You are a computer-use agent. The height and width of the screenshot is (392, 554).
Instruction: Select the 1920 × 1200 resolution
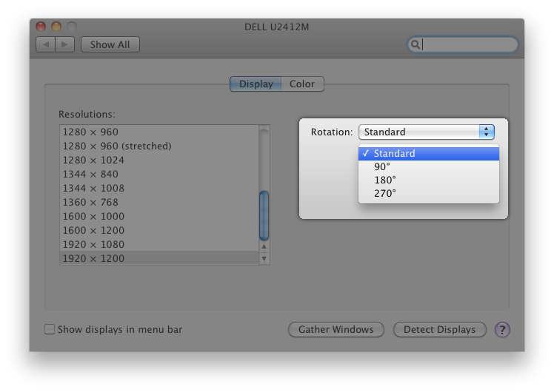click(x=159, y=258)
